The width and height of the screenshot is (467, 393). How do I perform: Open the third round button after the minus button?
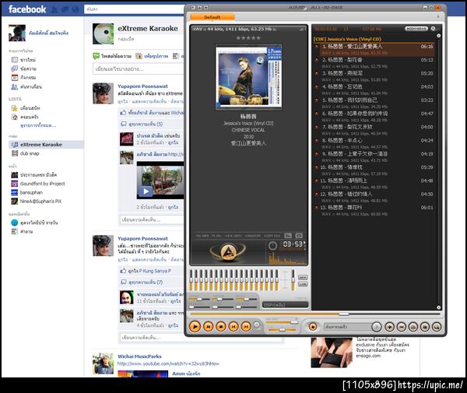[x=413, y=327]
